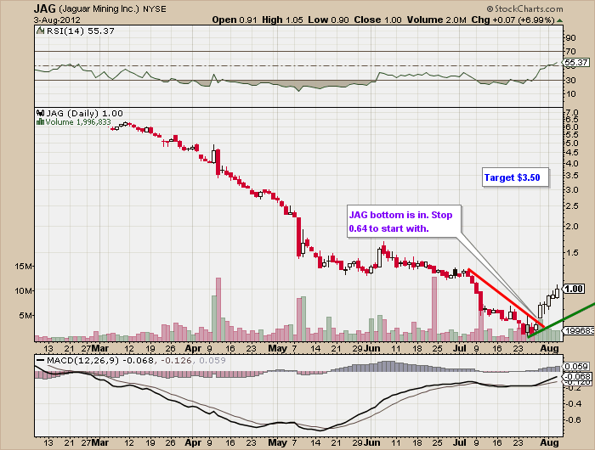595x450 pixels.
Task: Click the 70 level on RSI axis
Action: pos(570,51)
